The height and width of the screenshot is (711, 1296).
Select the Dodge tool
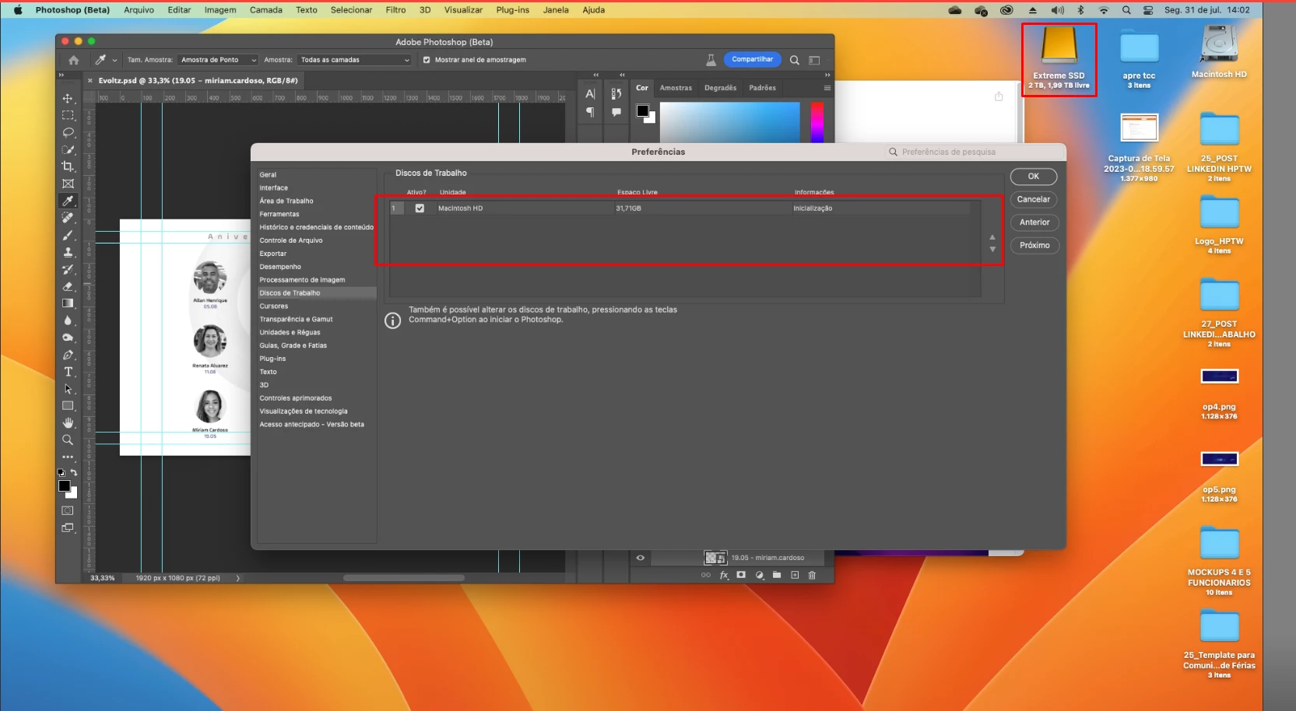(x=68, y=338)
